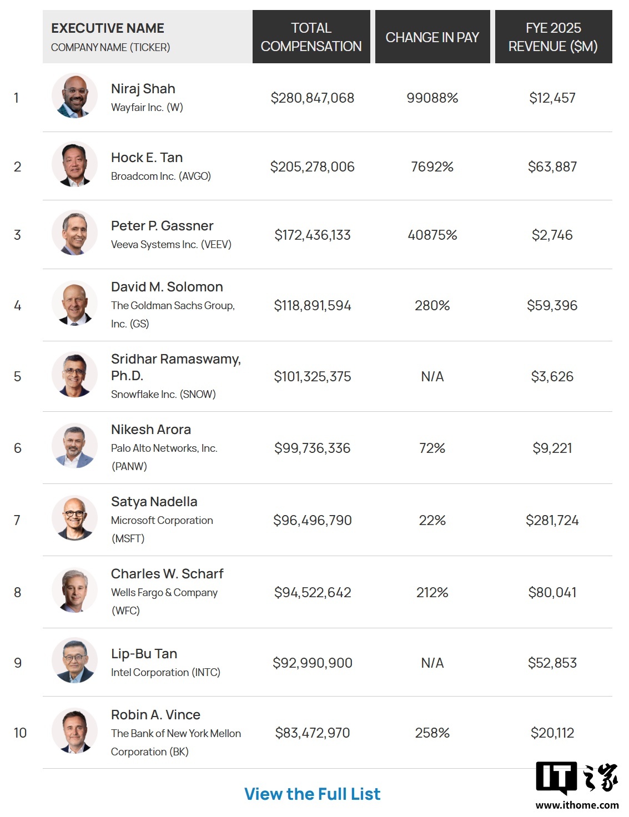Click Peter P. Gassner's headshot

point(74,233)
